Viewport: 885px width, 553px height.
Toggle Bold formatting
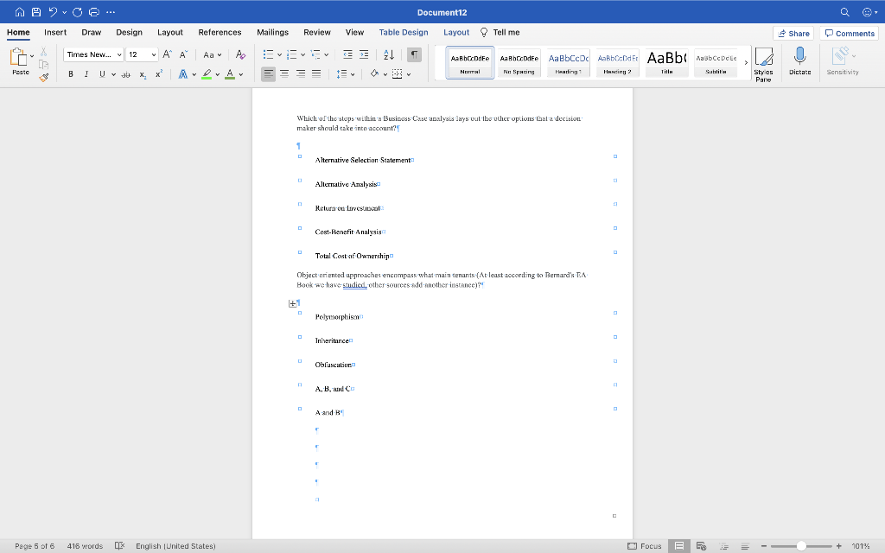tap(71, 73)
